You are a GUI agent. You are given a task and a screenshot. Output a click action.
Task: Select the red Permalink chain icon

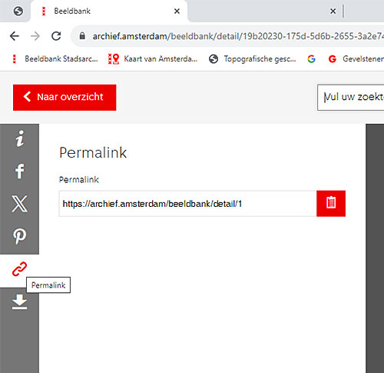coord(19,269)
